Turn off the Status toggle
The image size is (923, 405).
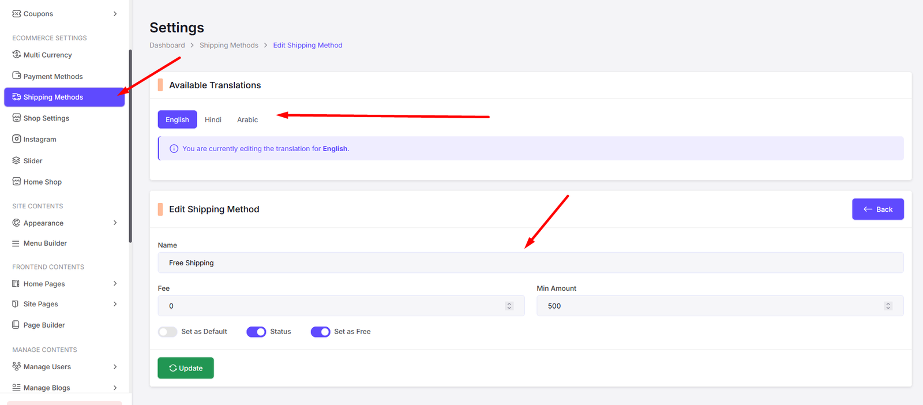click(256, 332)
